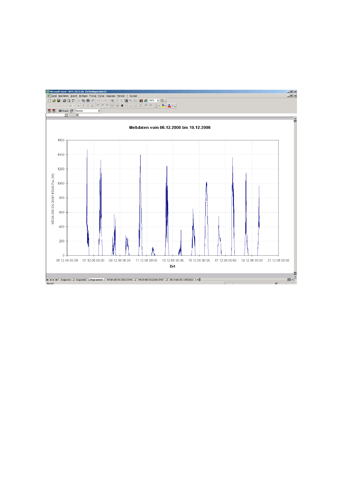
Task: Expand the Undo history dropdown arrow
Action: (x=101, y=101)
